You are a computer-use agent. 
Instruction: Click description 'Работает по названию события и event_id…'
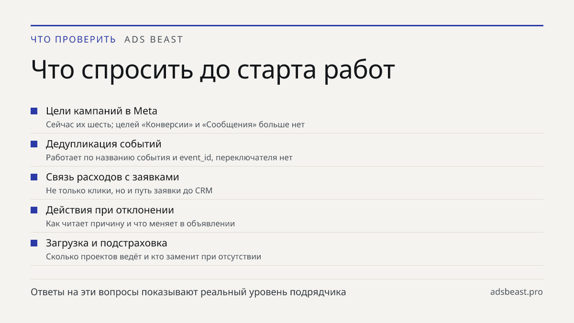tap(169, 157)
